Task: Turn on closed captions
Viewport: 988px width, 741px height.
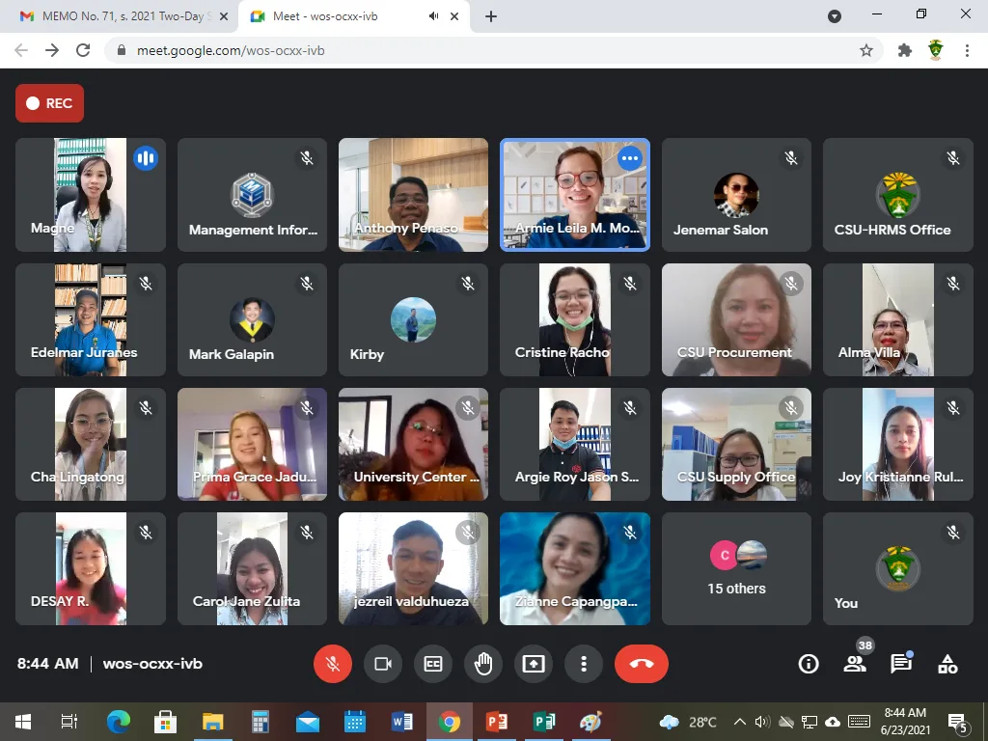Action: 433,664
